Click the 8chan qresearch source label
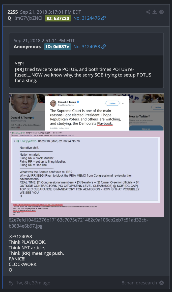 click(139, 283)
